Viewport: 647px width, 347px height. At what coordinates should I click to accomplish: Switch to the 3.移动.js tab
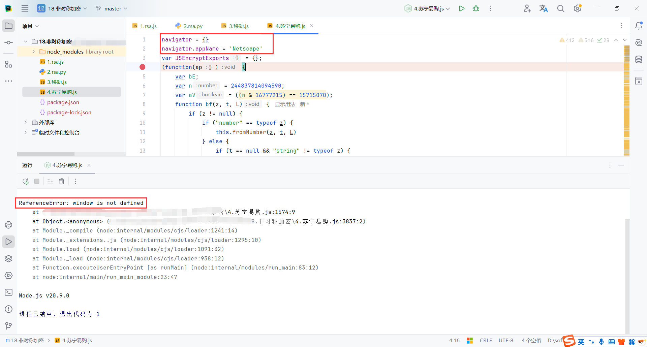235,26
